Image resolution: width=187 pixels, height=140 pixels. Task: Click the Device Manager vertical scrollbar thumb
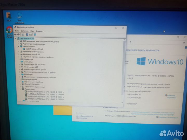pos(123,68)
